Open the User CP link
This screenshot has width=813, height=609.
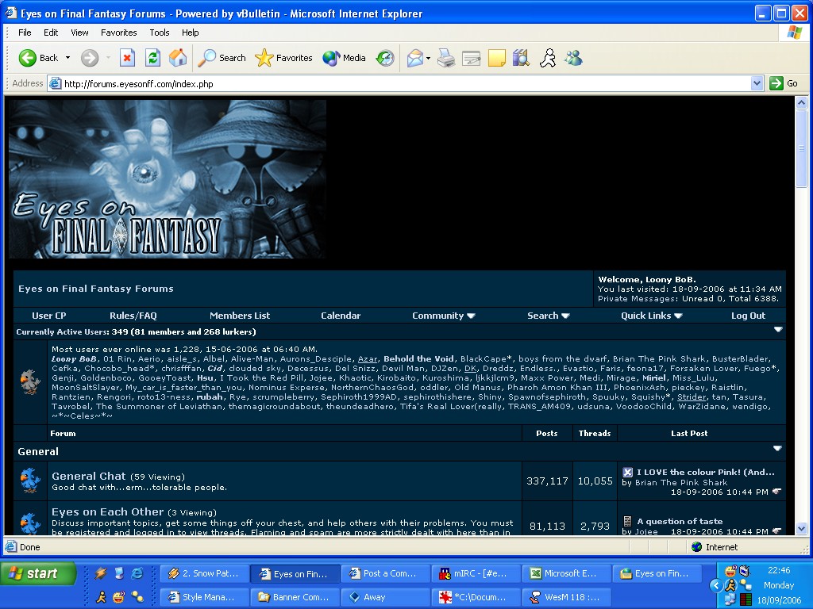[49, 316]
